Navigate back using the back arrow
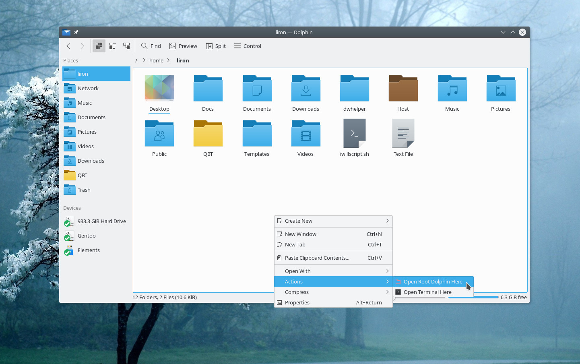 pos(68,45)
